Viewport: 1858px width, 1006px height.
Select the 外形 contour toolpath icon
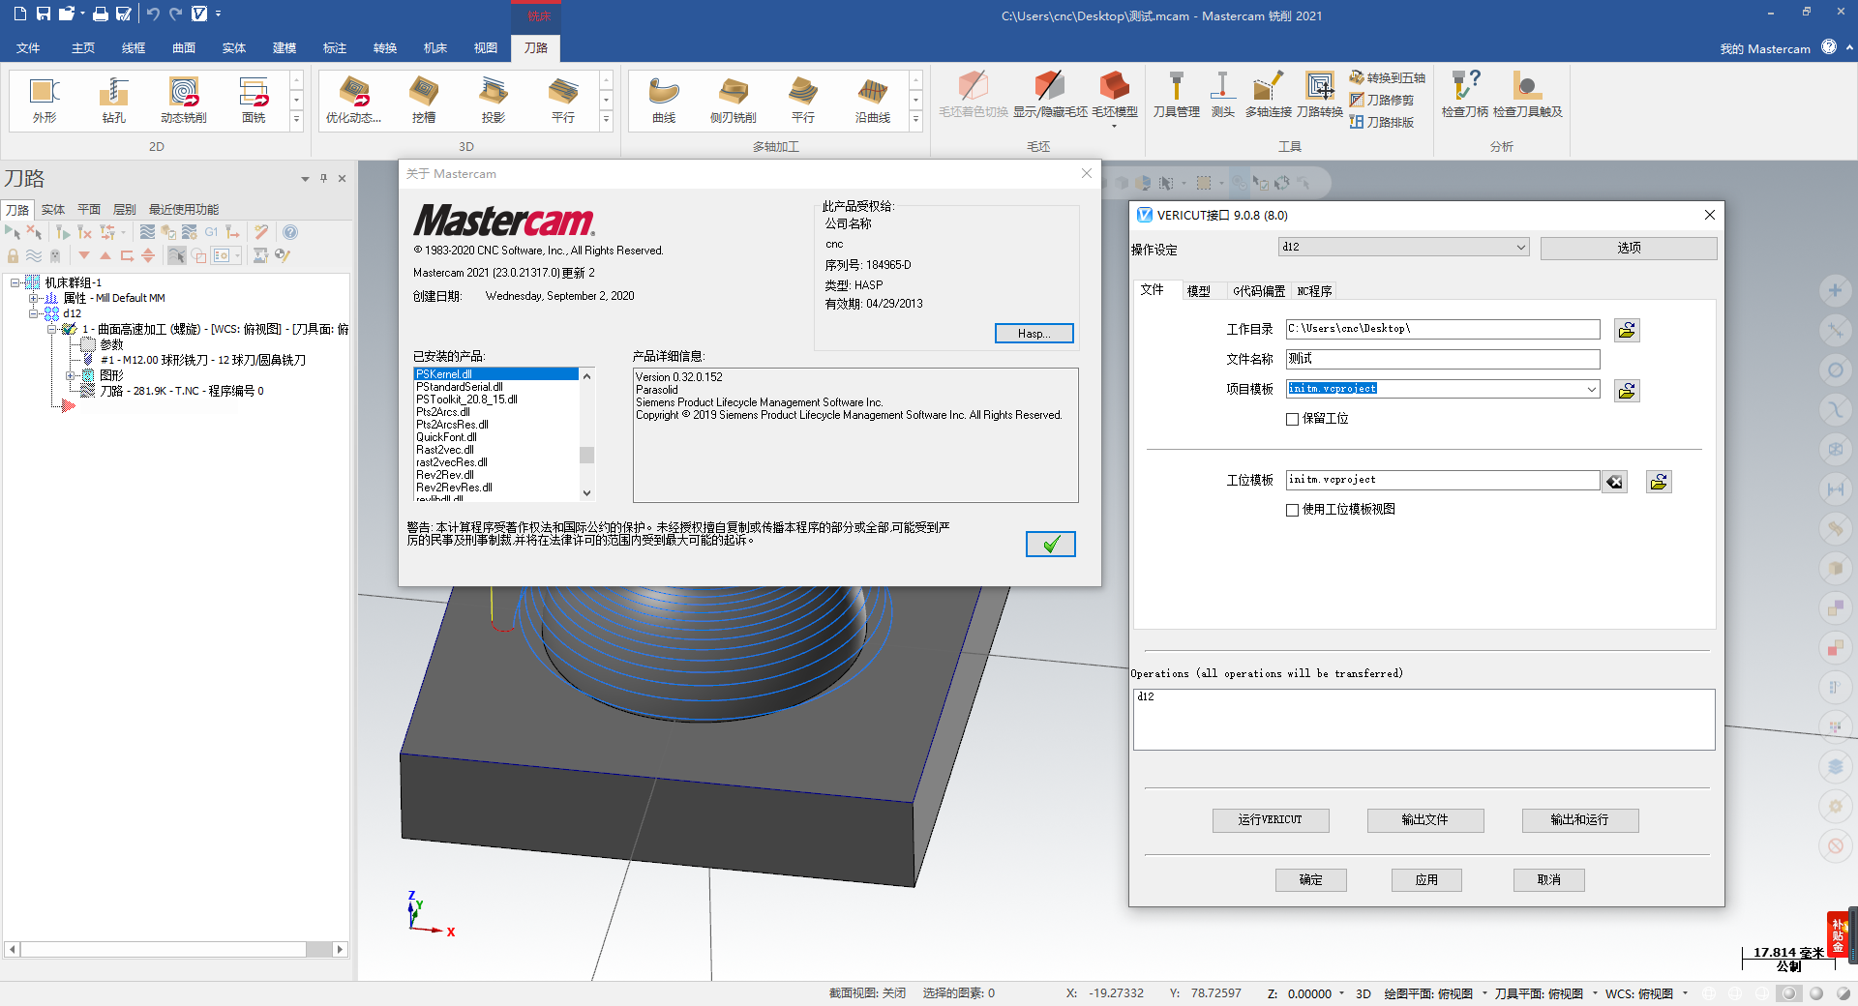tap(45, 100)
